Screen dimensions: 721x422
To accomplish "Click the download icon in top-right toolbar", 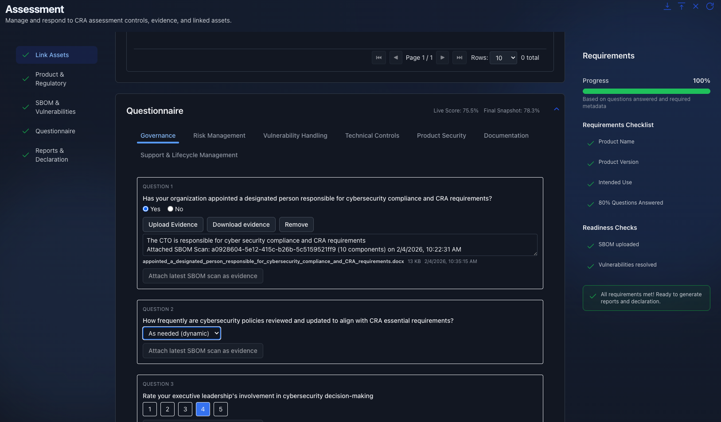I will click(x=667, y=6).
